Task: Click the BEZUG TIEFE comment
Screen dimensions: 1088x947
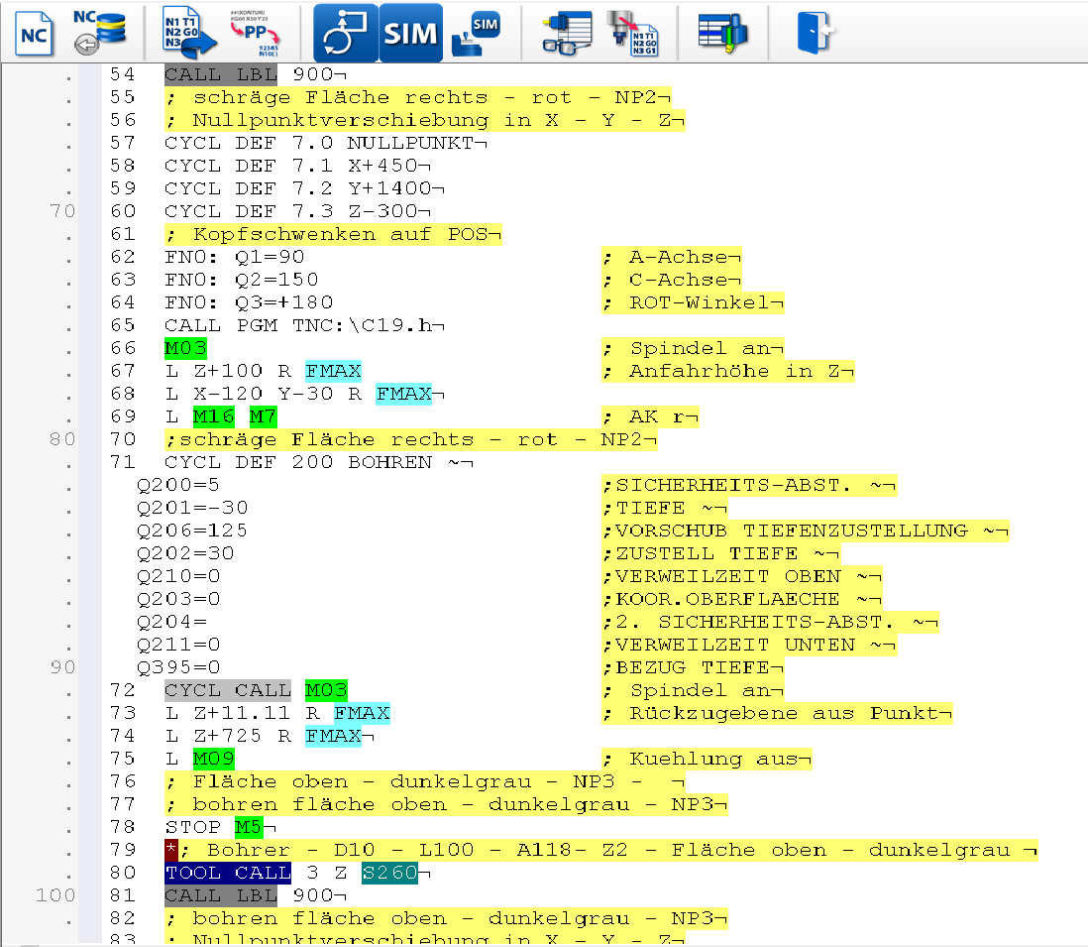Action: pyautogui.click(x=694, y=667)
